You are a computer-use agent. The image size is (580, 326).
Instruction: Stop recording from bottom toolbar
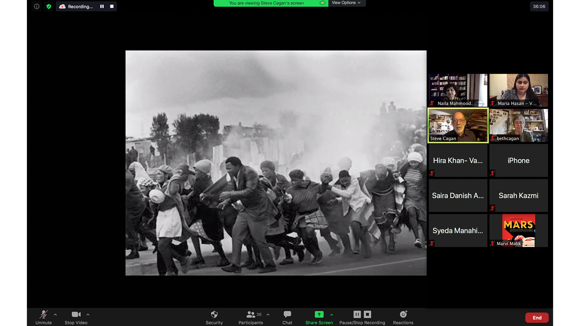[x=367, y=314]
